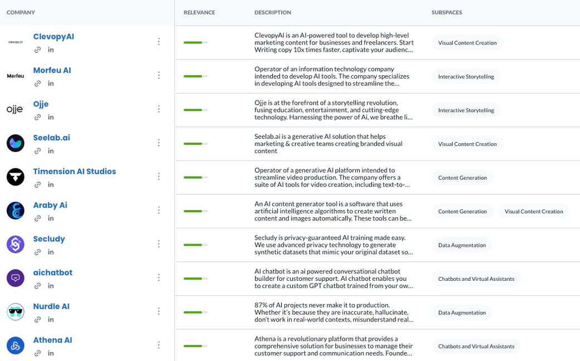The height and width of the screenshot is (361, 580).
Task: Click the relevance bar for Ojje
Action: tap(195, 110)
